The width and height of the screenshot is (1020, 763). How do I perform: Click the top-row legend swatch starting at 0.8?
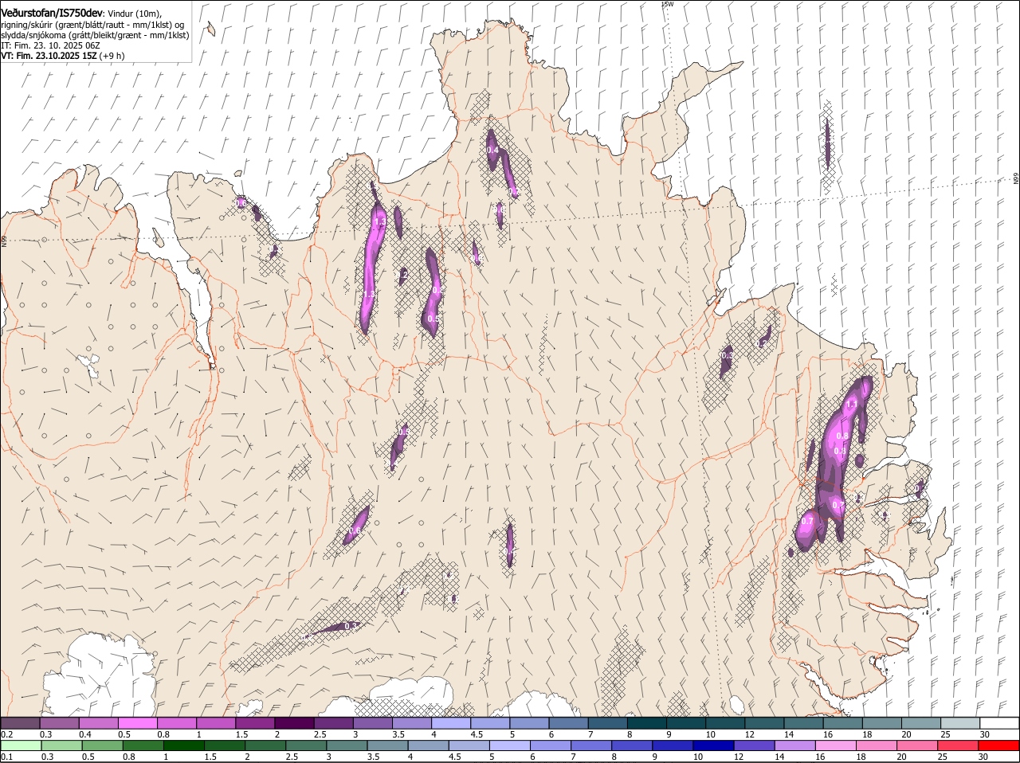176,722
